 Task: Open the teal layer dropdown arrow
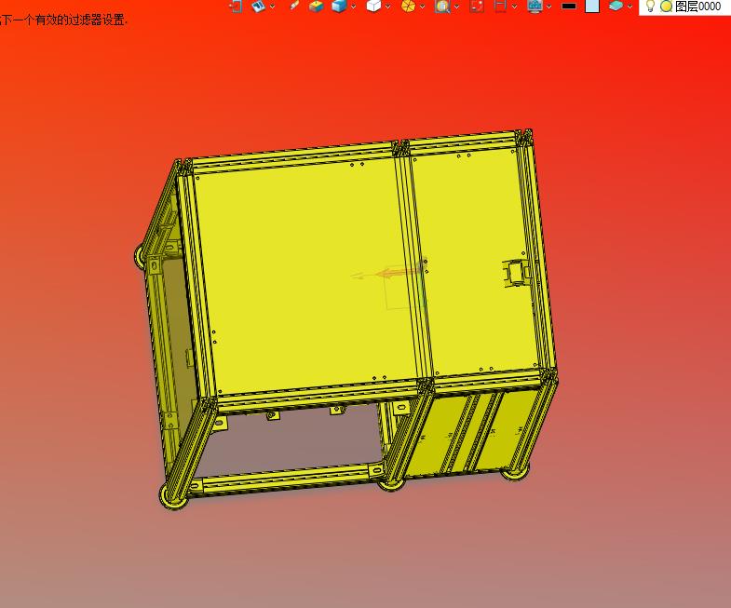[629, 7]
